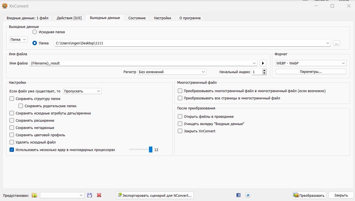Tick Удалять исходный файл checkbox
This screenshot has width=355, height=201.
coord(12,142)
